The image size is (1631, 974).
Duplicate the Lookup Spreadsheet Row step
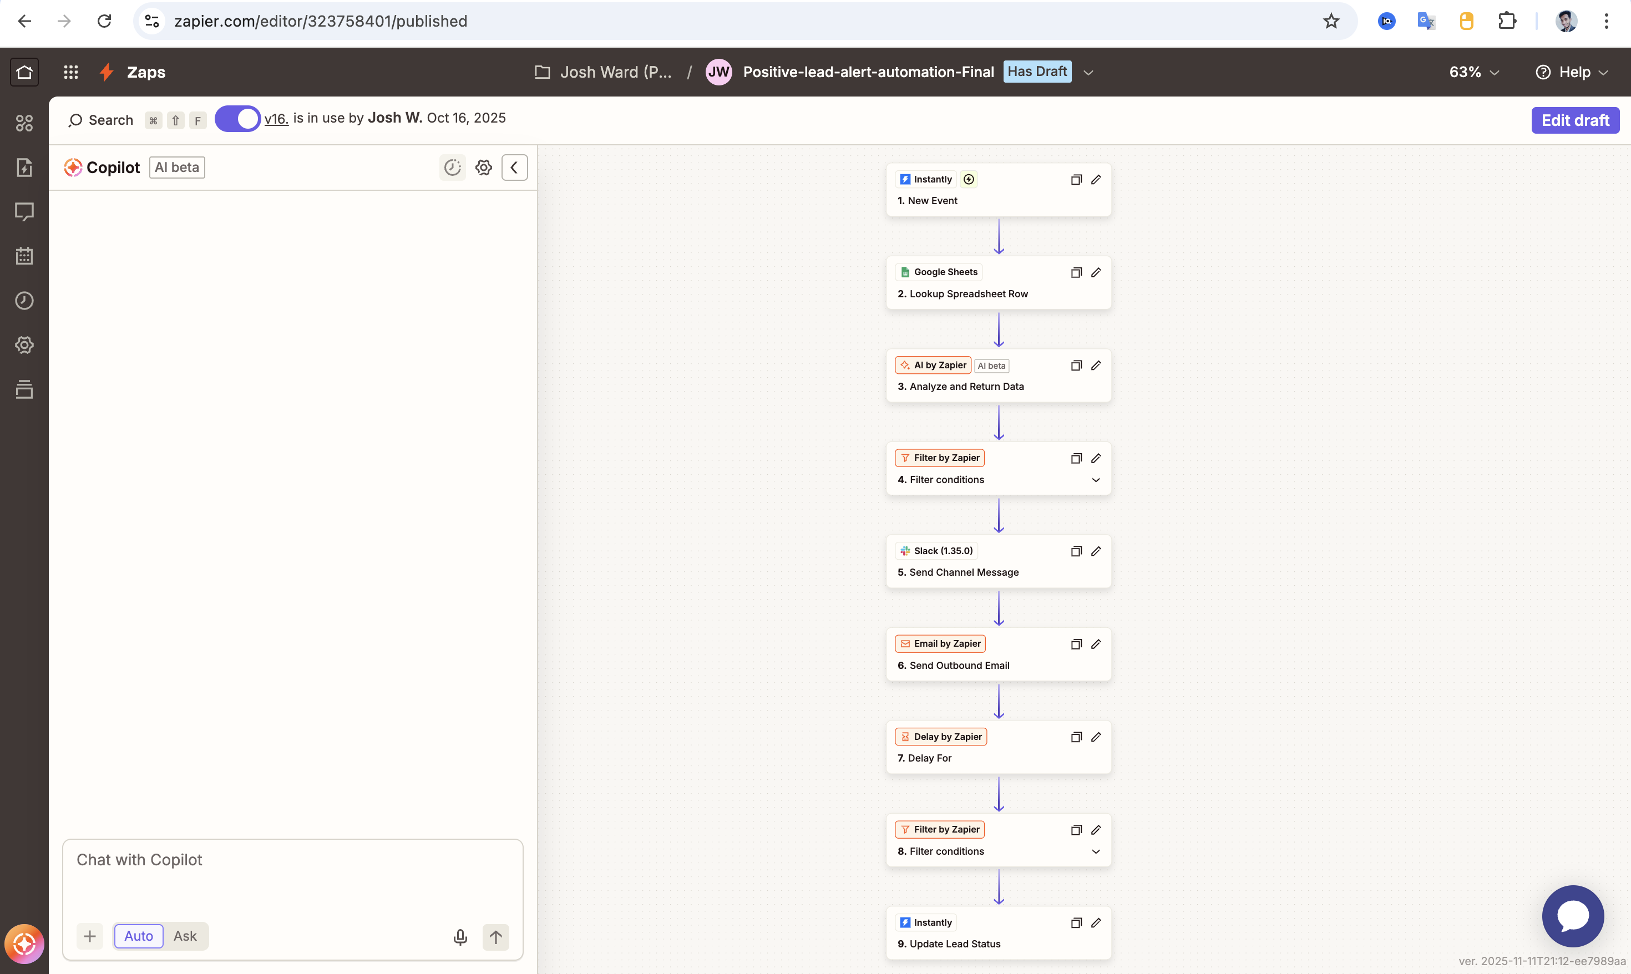point(1076,272)
